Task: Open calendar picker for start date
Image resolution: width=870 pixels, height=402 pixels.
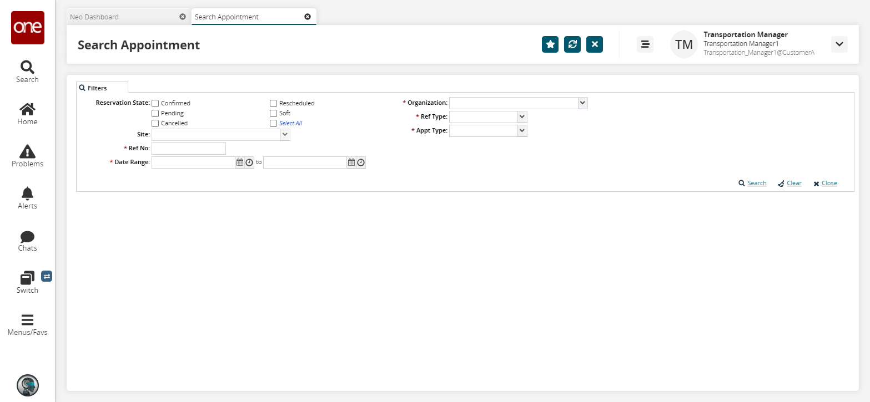Action: tap(240, 162)
